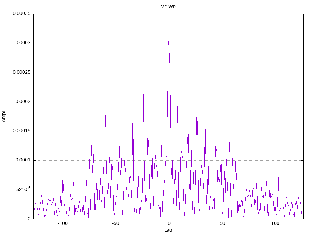Click x-axis tick label -50
The height and width of the screenshot is (234, 312).
(115, 223)
